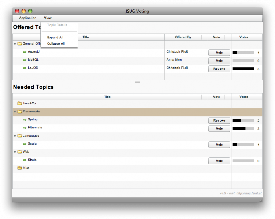The image size is (275, 219).
Task: Click the Scala votes progress bar
Action: click(243, 145)
